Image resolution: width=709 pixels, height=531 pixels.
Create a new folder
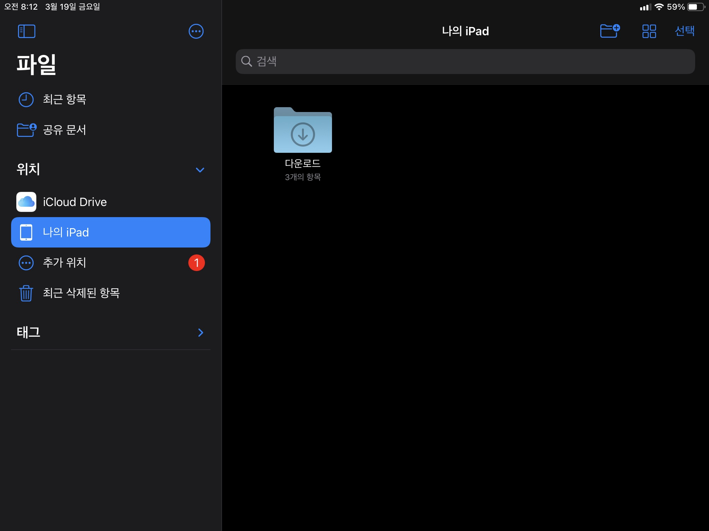609,31
